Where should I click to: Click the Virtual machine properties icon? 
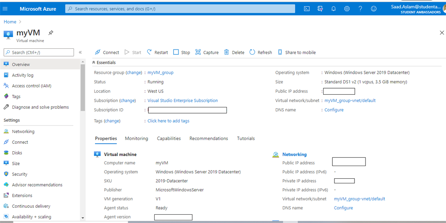coord(97,154)
